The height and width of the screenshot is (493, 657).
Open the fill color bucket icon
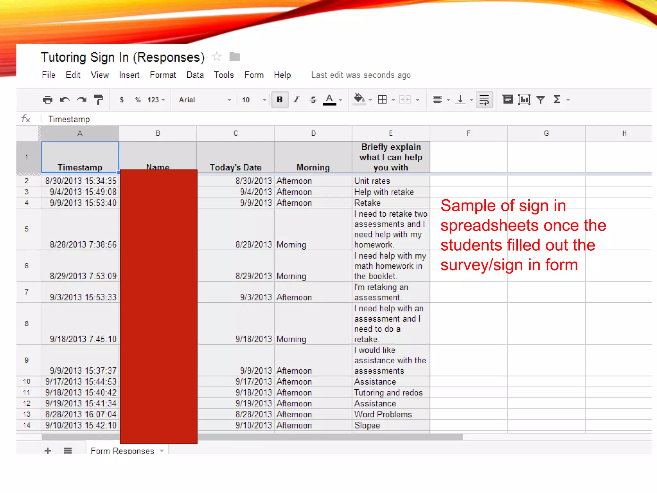coord(359,99)
